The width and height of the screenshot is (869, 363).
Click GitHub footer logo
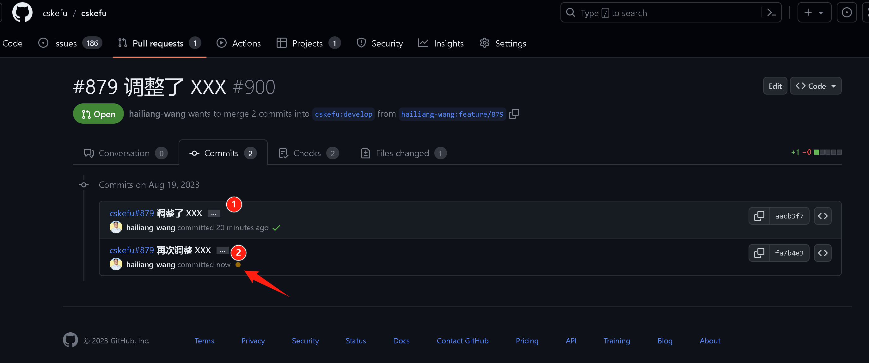(x=70, y=340)
